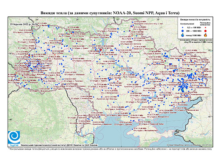Screen dimensions: 220x155
Task: Click the map title mentioning NOAA-20
Action: point(110,13)
